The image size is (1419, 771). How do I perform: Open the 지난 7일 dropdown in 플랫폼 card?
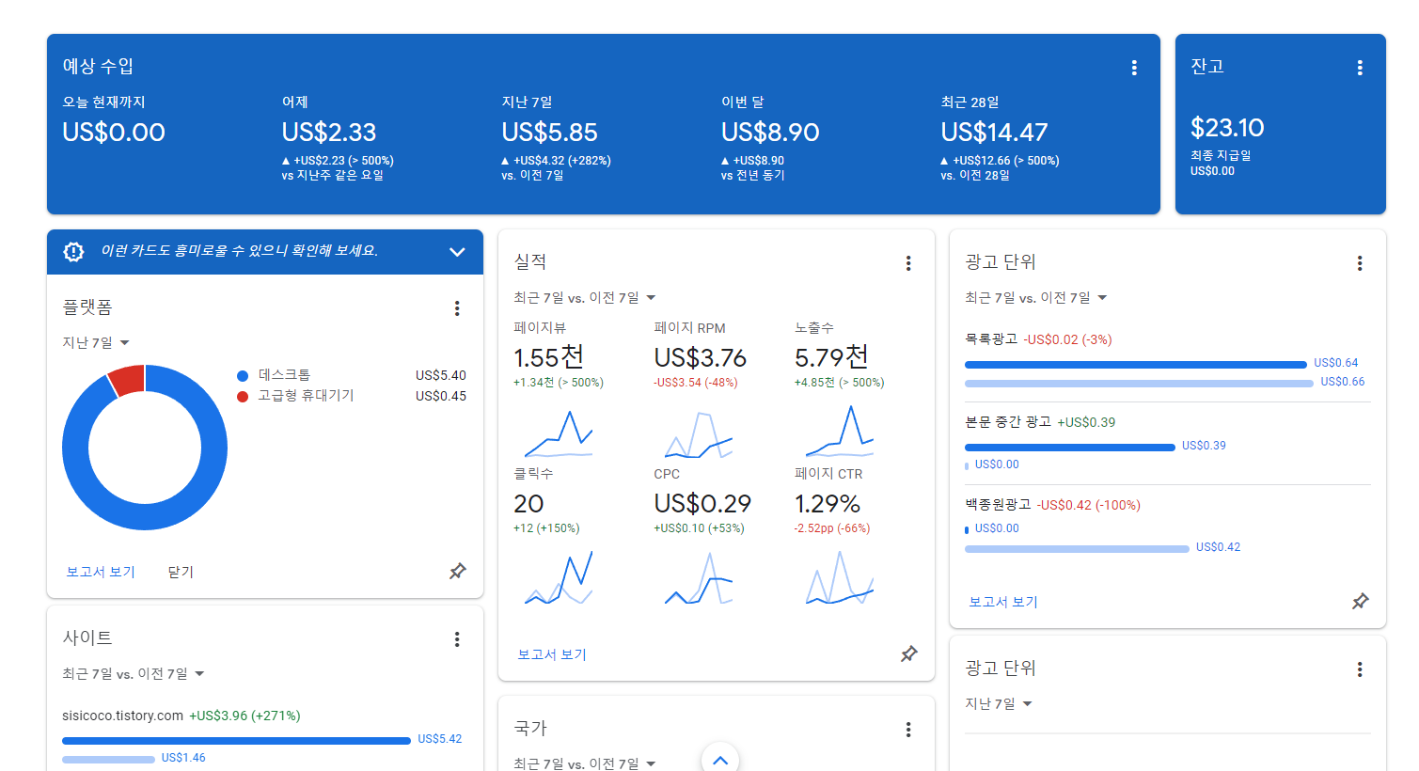point(96,342)
